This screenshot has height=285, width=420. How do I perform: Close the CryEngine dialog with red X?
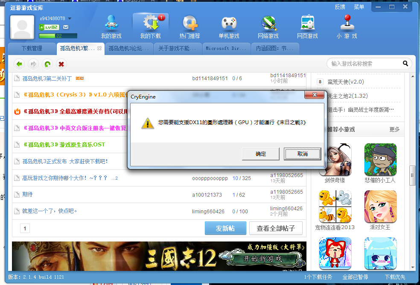315,95
